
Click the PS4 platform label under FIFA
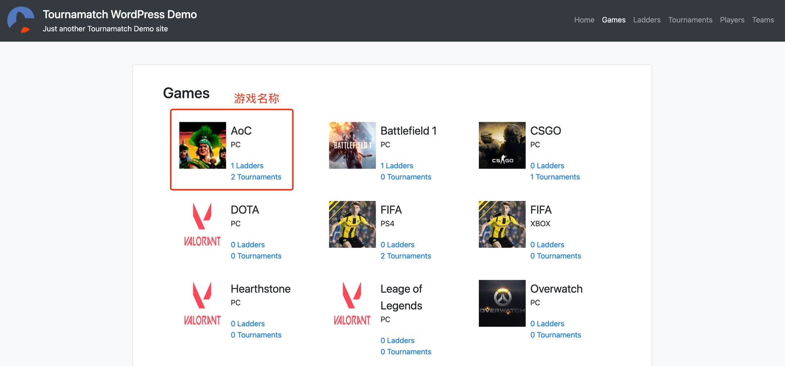pos(387,223)
